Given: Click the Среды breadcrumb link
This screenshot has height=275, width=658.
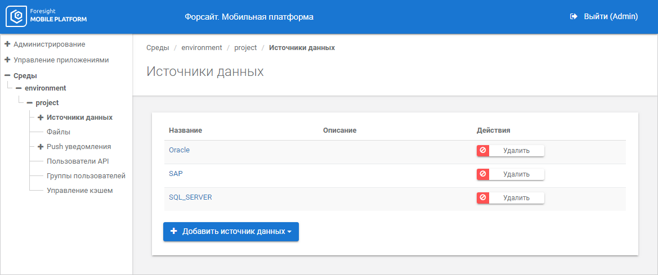Looking at the screenshot, I should click(x=158, y=48).
